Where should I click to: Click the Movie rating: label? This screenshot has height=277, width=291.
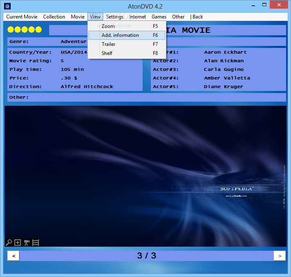pos(30,61)
